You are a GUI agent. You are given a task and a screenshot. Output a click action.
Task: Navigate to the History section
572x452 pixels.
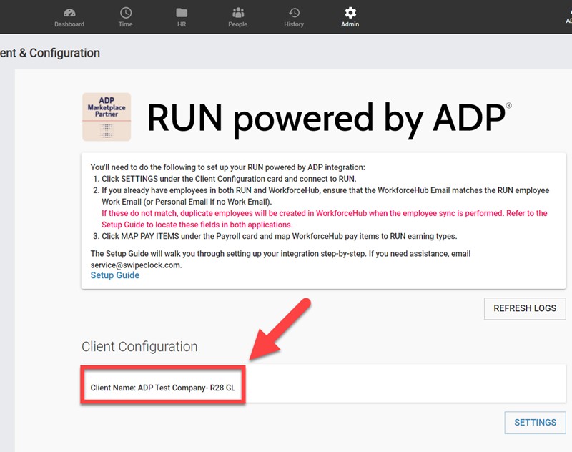293,17
